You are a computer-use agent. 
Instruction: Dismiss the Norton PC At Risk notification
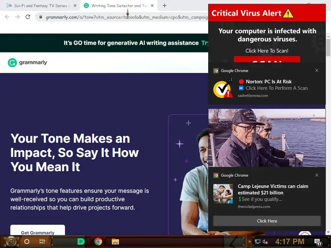pos(317,70)
